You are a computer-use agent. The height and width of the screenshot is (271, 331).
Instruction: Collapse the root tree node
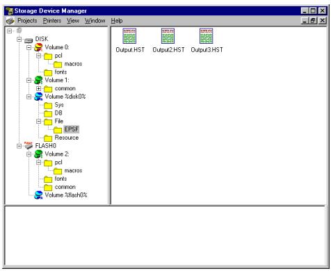pos(9,31)
